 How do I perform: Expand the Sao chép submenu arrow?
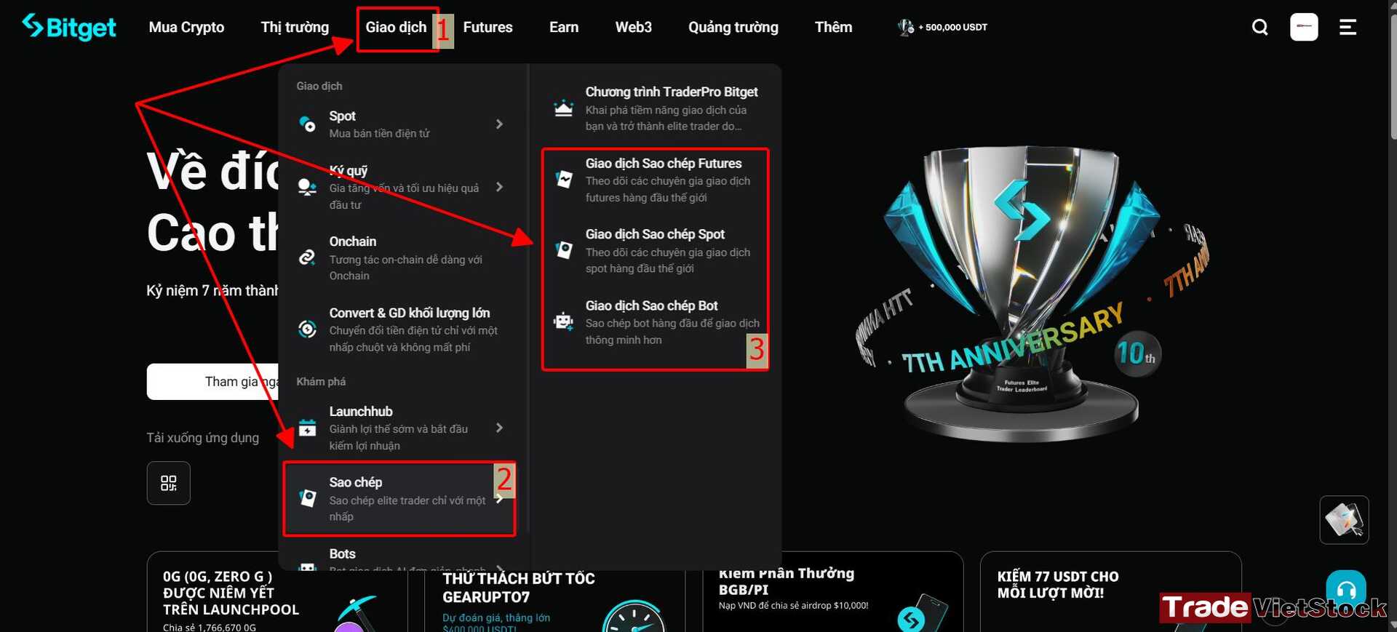click(499, 498)
